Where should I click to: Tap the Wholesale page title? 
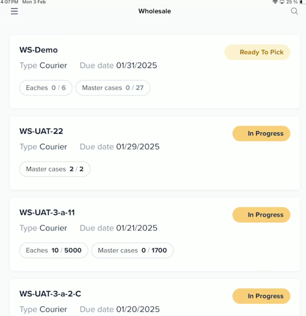point(154,11)
